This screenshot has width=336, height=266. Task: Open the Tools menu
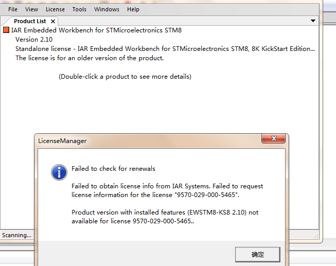(x=79, y=9)
